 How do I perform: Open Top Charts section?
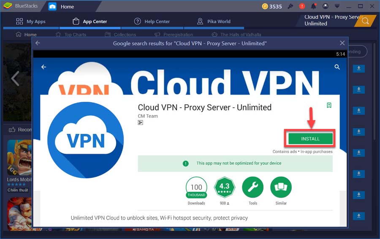71,35
